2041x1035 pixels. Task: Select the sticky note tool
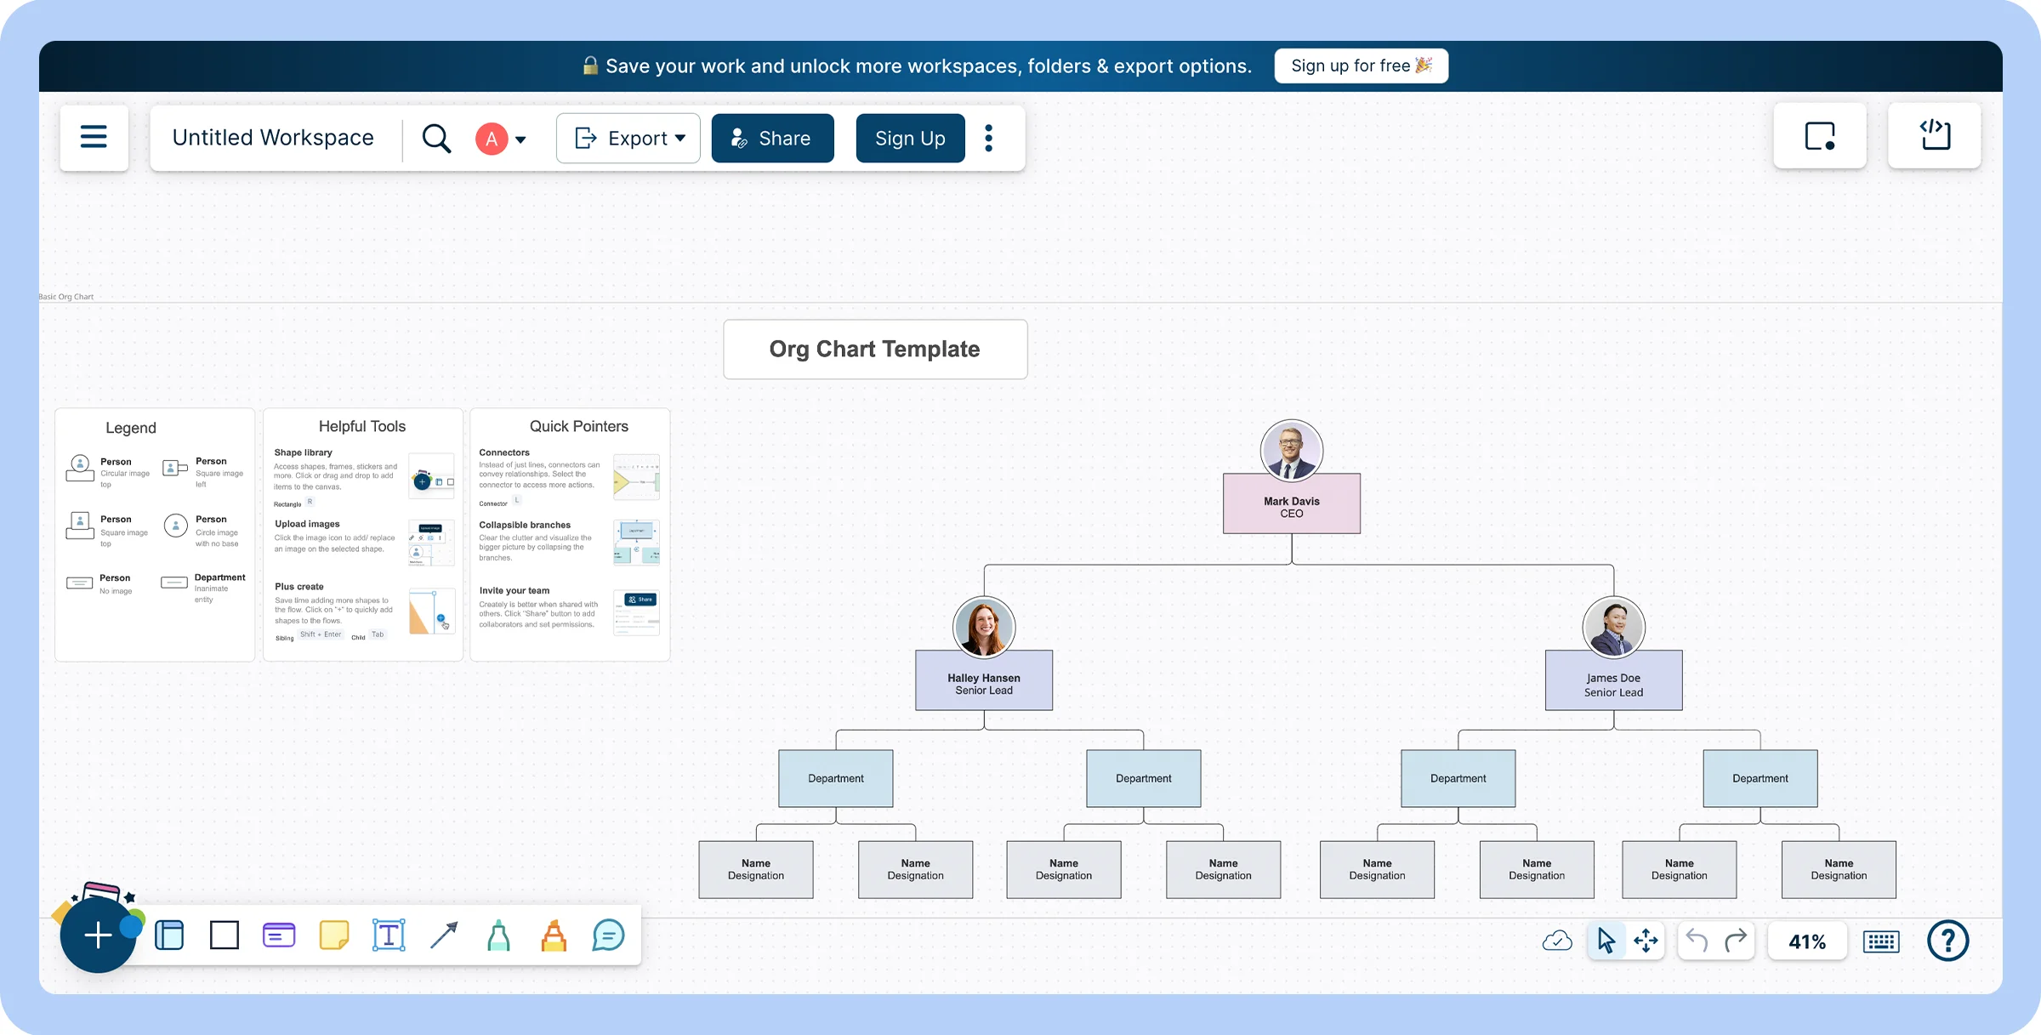point(334,935)
